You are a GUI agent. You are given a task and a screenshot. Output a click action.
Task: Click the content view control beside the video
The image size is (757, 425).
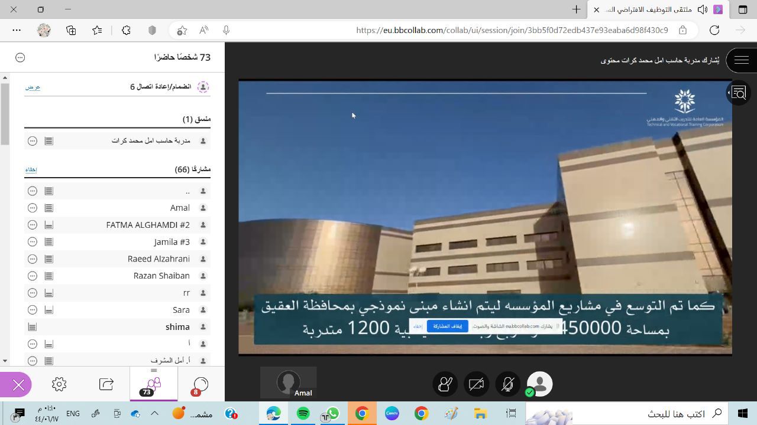tap(738, 93)
